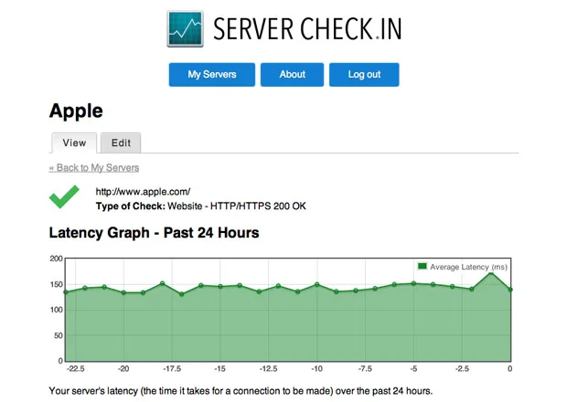
Task: Click the x-axis label -20
Action: point(123,369)
